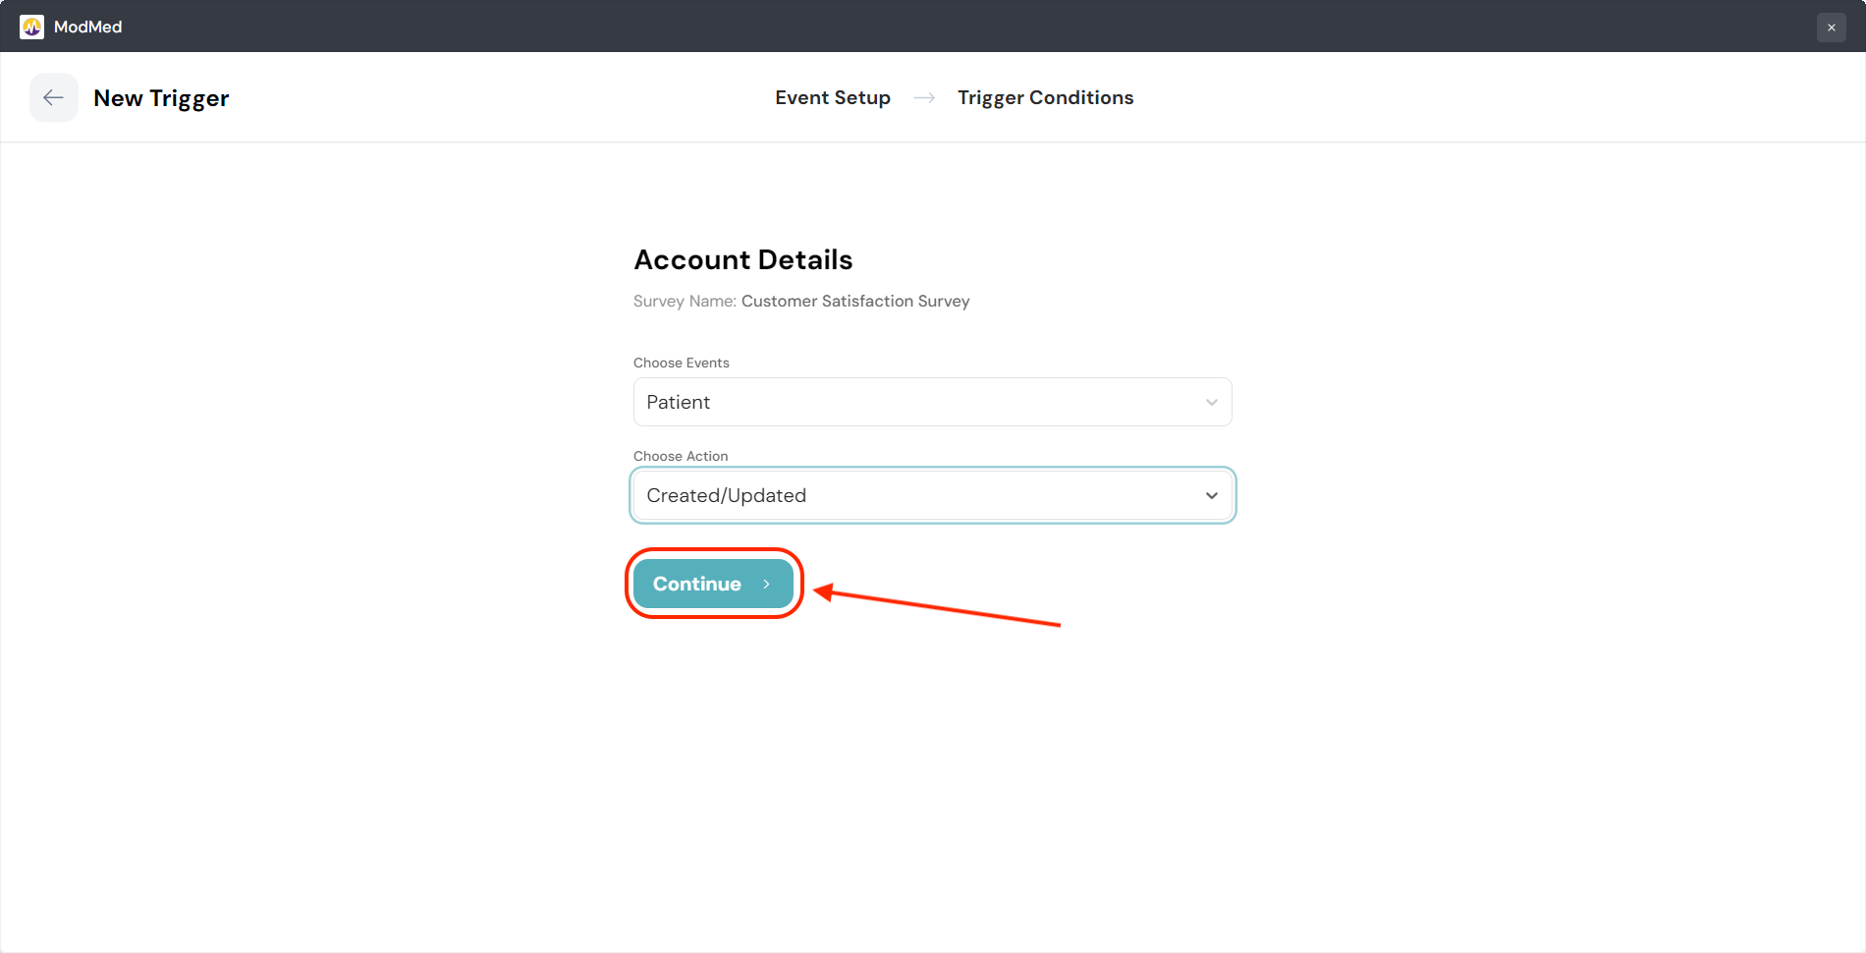Select the Customer Satisfaction Survey name text
Viewport: 1866px width, 953px height.
tap(854, 301)
